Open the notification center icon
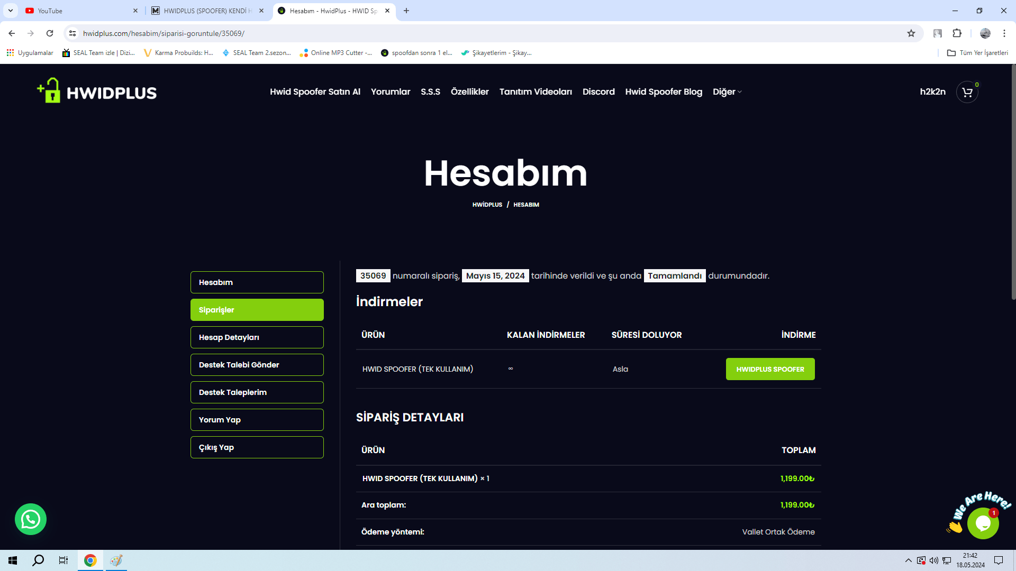 (999, 560)
